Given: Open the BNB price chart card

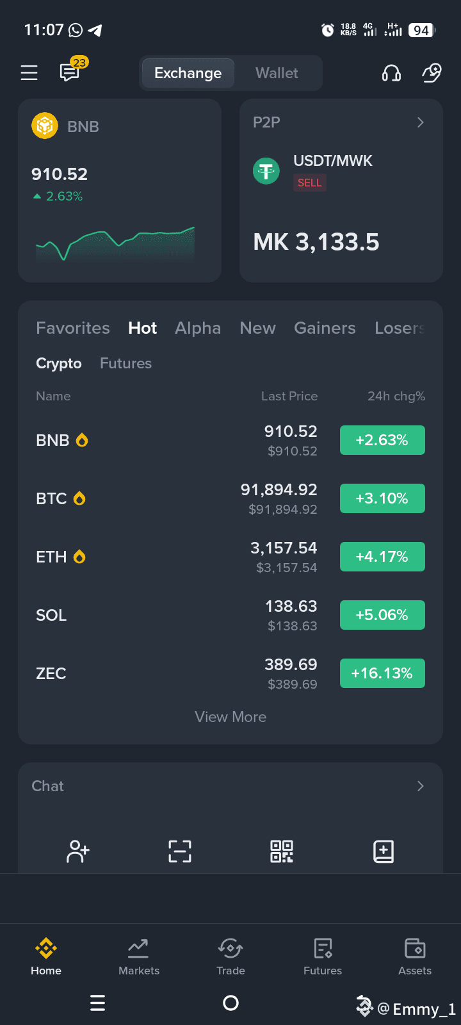Looking at the screenshot, I should tap(120, 191).
